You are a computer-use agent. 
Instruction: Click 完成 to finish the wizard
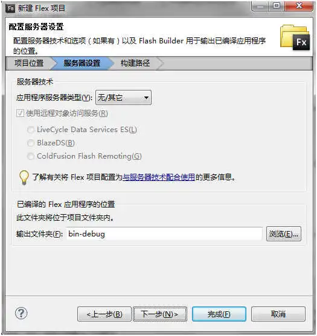[219, 314]
